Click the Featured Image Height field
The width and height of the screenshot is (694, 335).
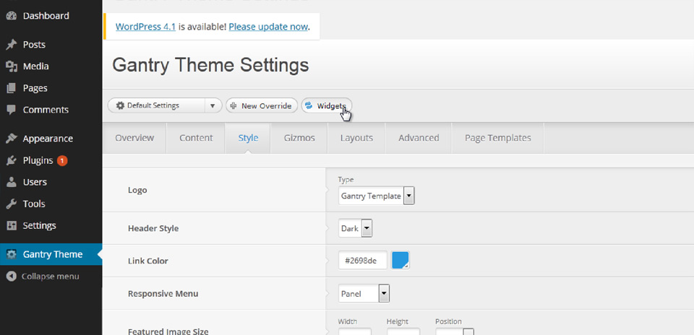pos(403,331)
